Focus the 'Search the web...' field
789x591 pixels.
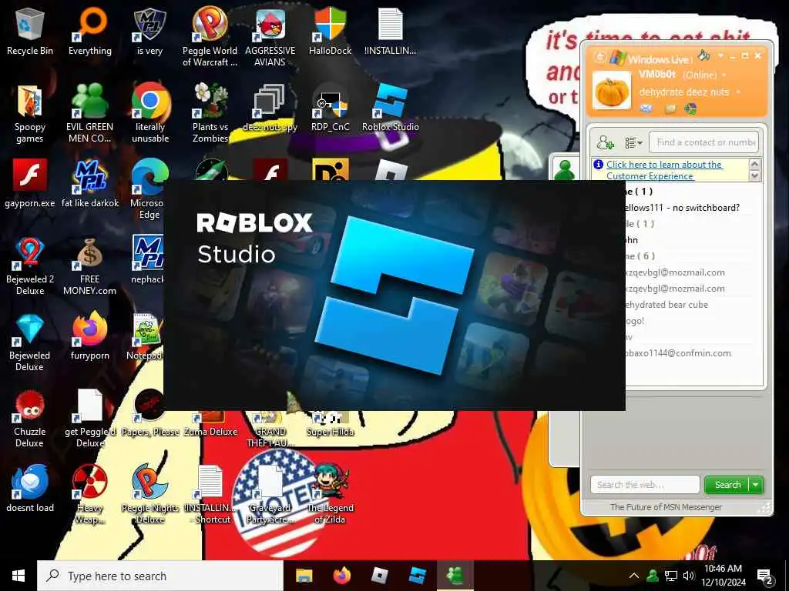point(645,485)
